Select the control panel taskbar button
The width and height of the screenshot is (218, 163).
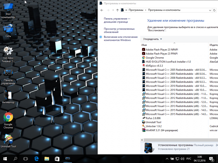pyautogui.click(x=68, y=159)
